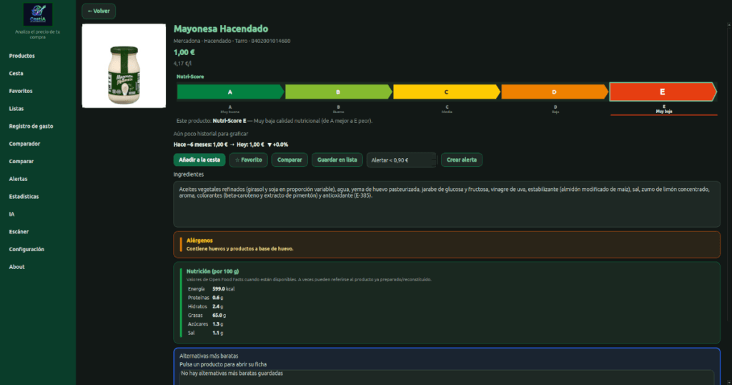732x385 pixels.
Task: Open Registro de gasto page
Action: point(31,126)
